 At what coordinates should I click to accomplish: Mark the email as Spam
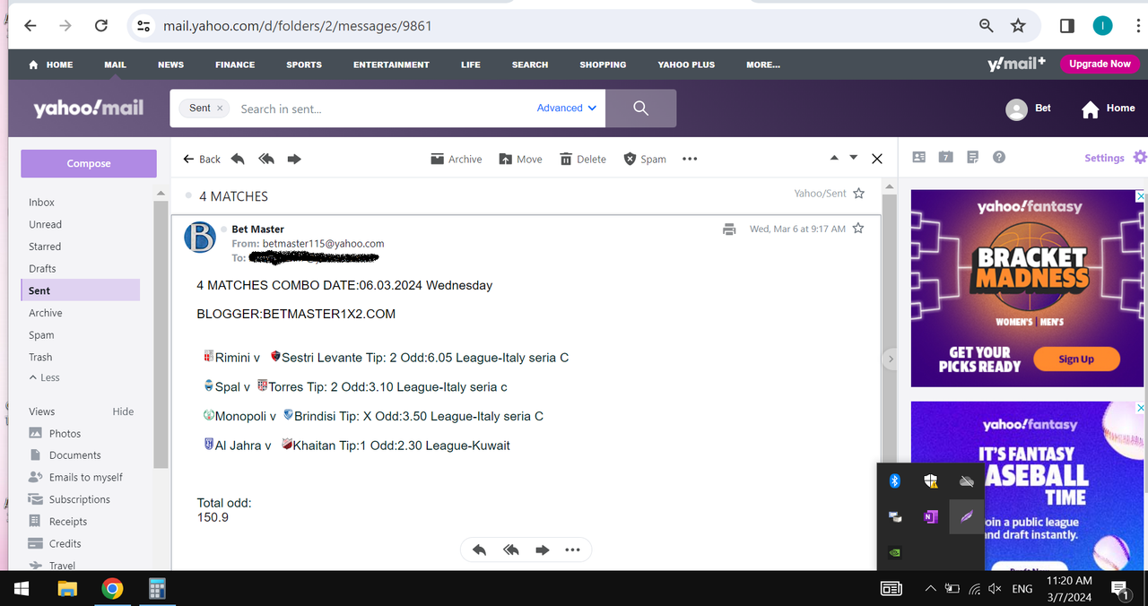click(645, 159)
